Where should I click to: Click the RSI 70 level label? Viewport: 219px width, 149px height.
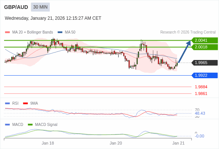pyautogui.click(x=197, y=110)
